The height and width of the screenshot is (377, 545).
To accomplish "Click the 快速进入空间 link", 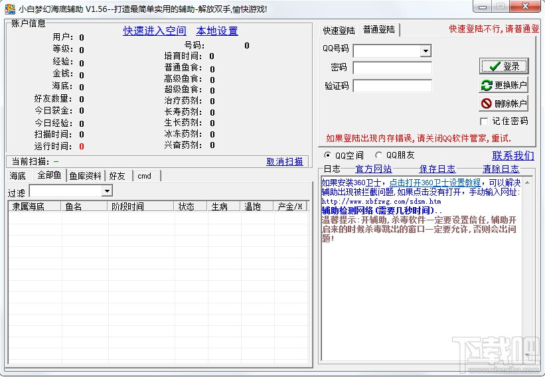I will (x=155, y=31).
